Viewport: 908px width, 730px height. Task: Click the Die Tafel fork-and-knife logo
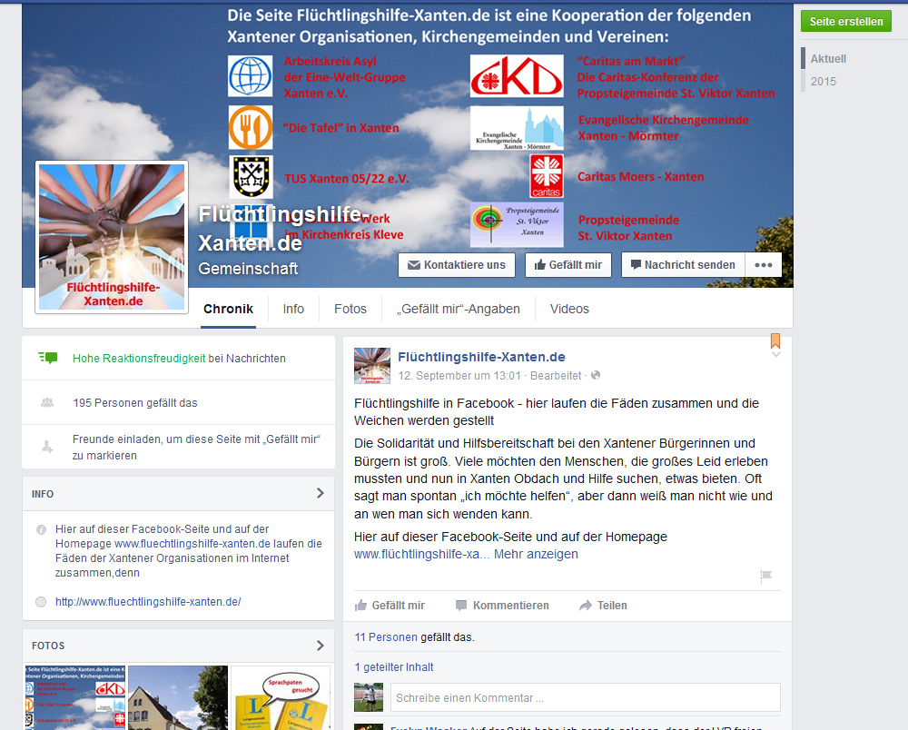[x=251, y=128]
